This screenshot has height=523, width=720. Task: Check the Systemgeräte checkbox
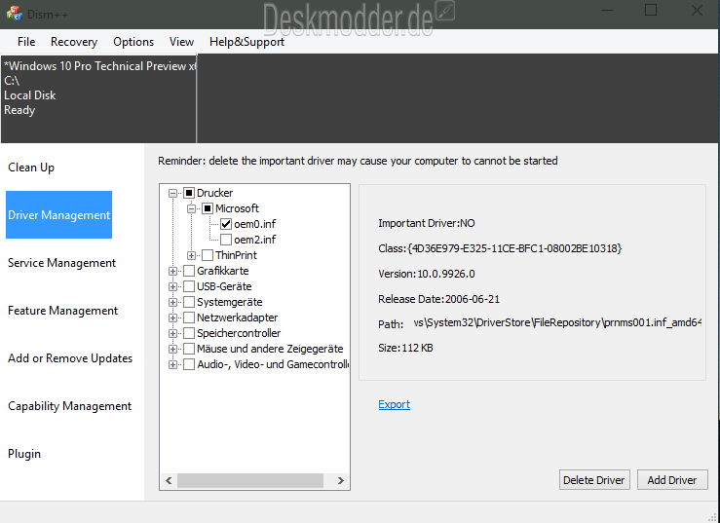click(189, 302)
